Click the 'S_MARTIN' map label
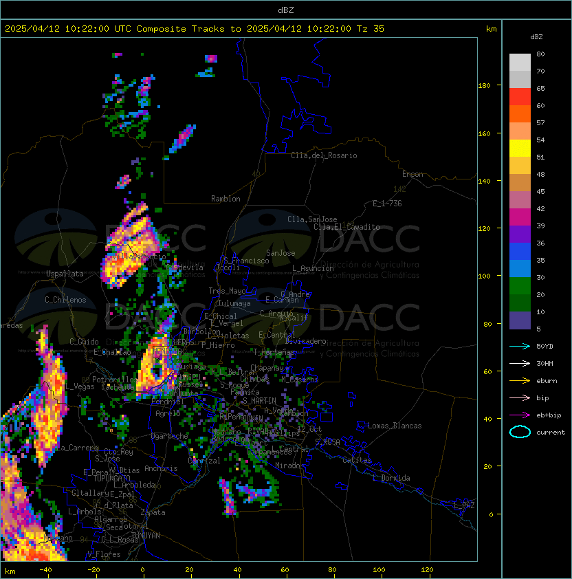This screenshot has height=579, width=572. (259, 401)
